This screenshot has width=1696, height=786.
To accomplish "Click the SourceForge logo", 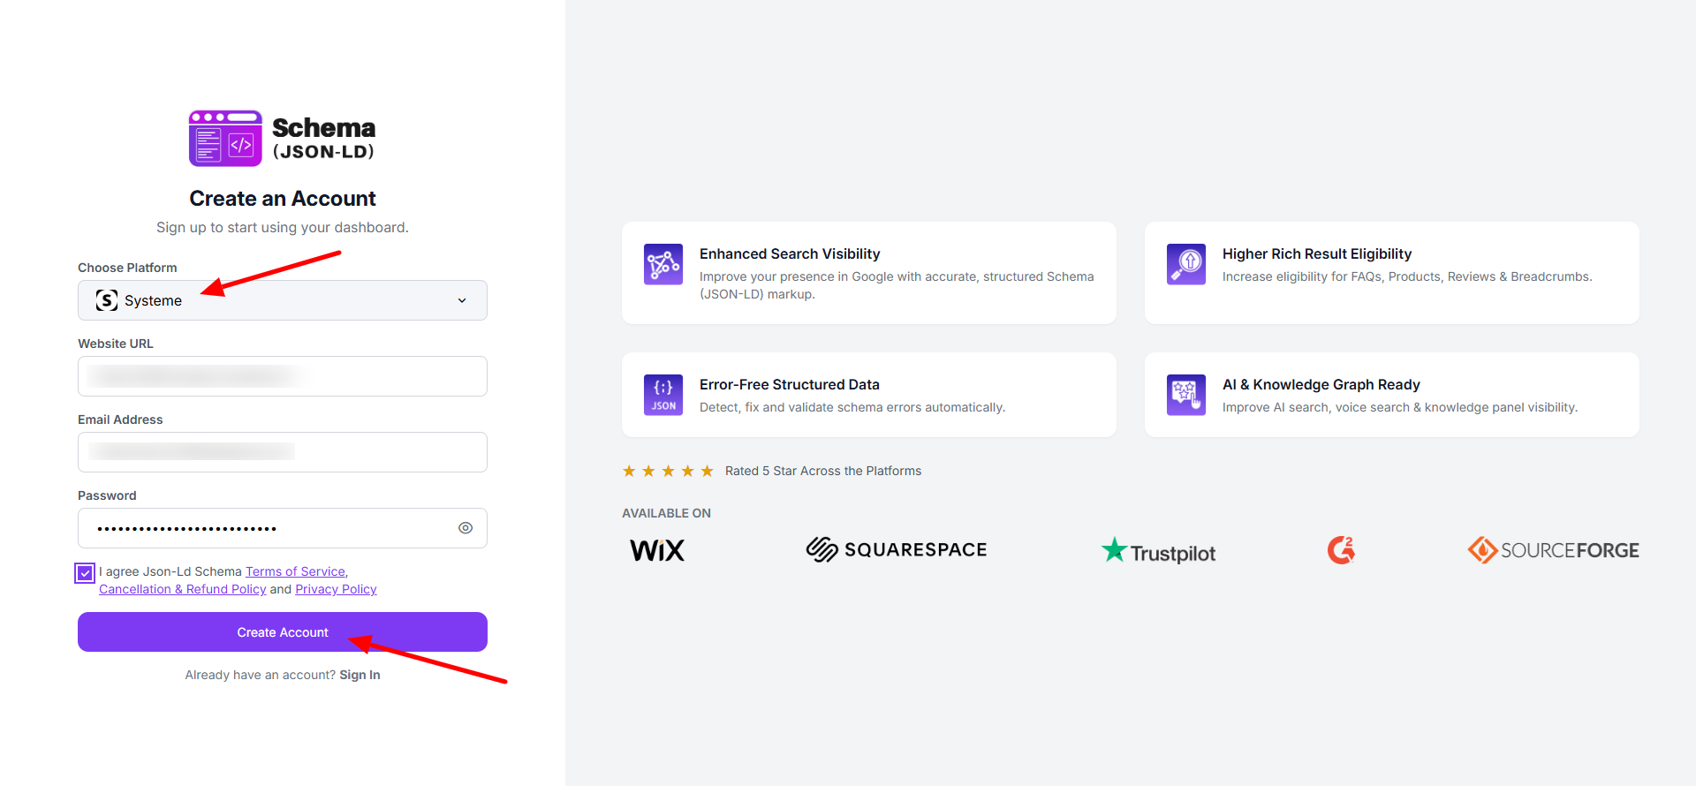I will point(1553,550).
